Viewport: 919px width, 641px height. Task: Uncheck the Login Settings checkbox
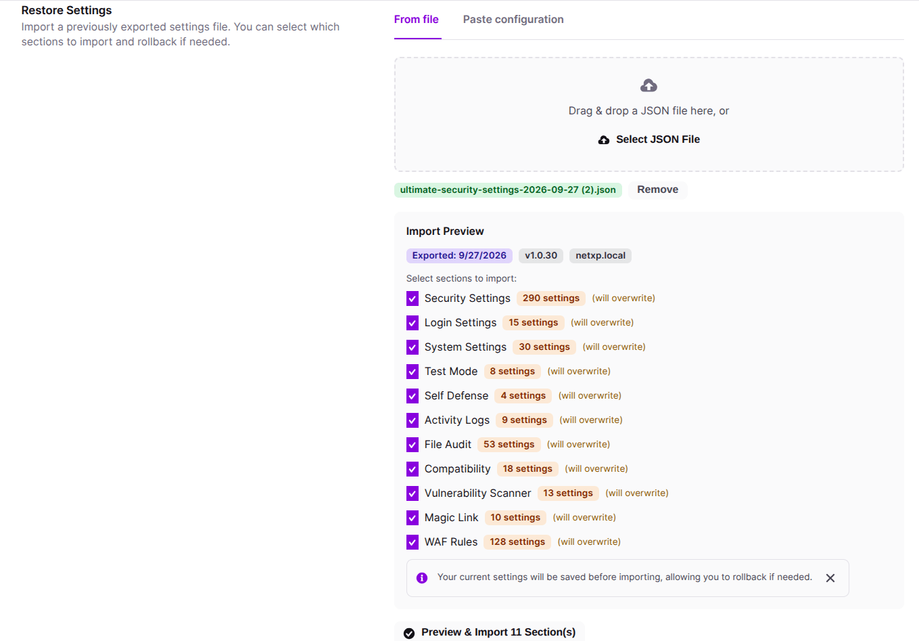413,323
